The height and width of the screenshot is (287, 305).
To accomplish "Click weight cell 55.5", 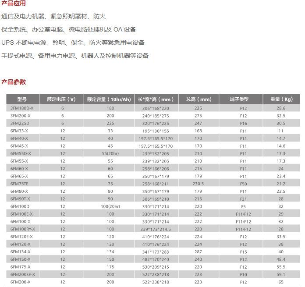I will (281, 267).
